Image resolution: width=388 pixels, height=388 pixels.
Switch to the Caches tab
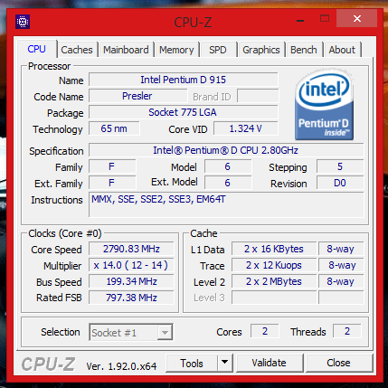[77, 50]
